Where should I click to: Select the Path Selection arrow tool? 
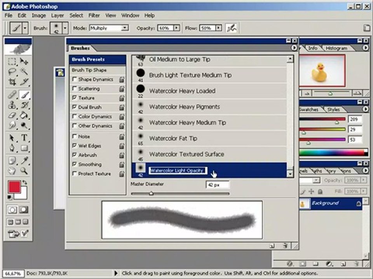pyautogui.click(x=12, y=138)
